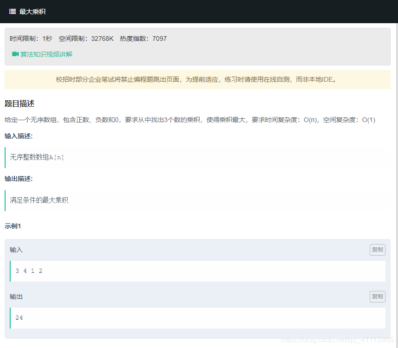
Task: Open the 算法知识视频讲解 link
Action: click(46, 54)
